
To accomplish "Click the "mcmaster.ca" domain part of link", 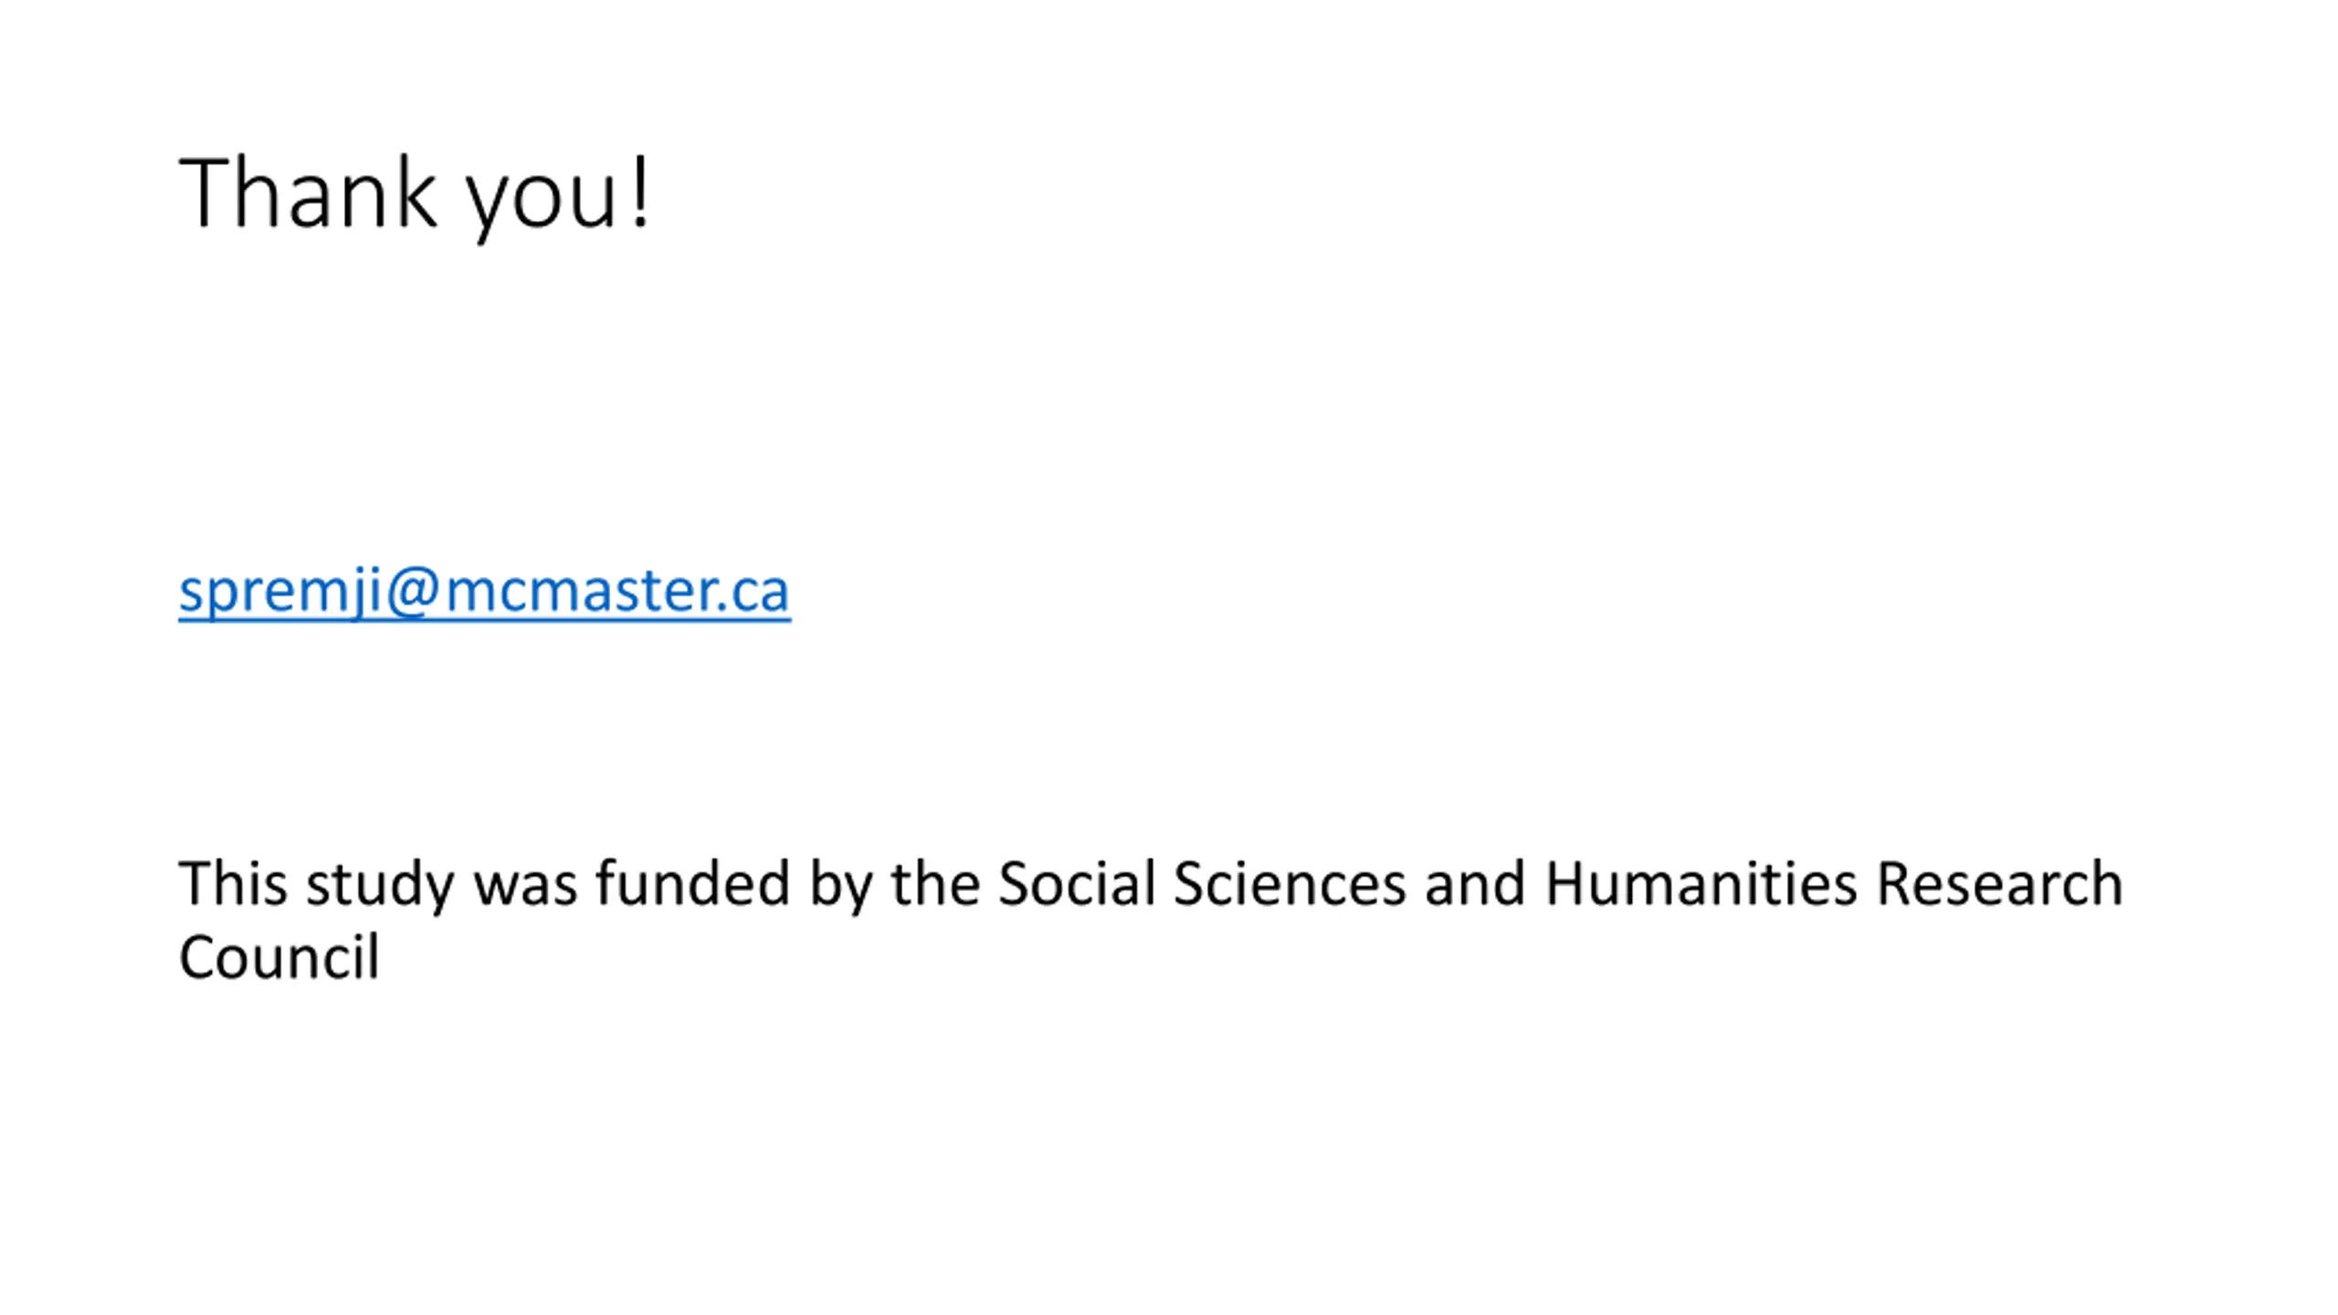I will tap(617, 590).
